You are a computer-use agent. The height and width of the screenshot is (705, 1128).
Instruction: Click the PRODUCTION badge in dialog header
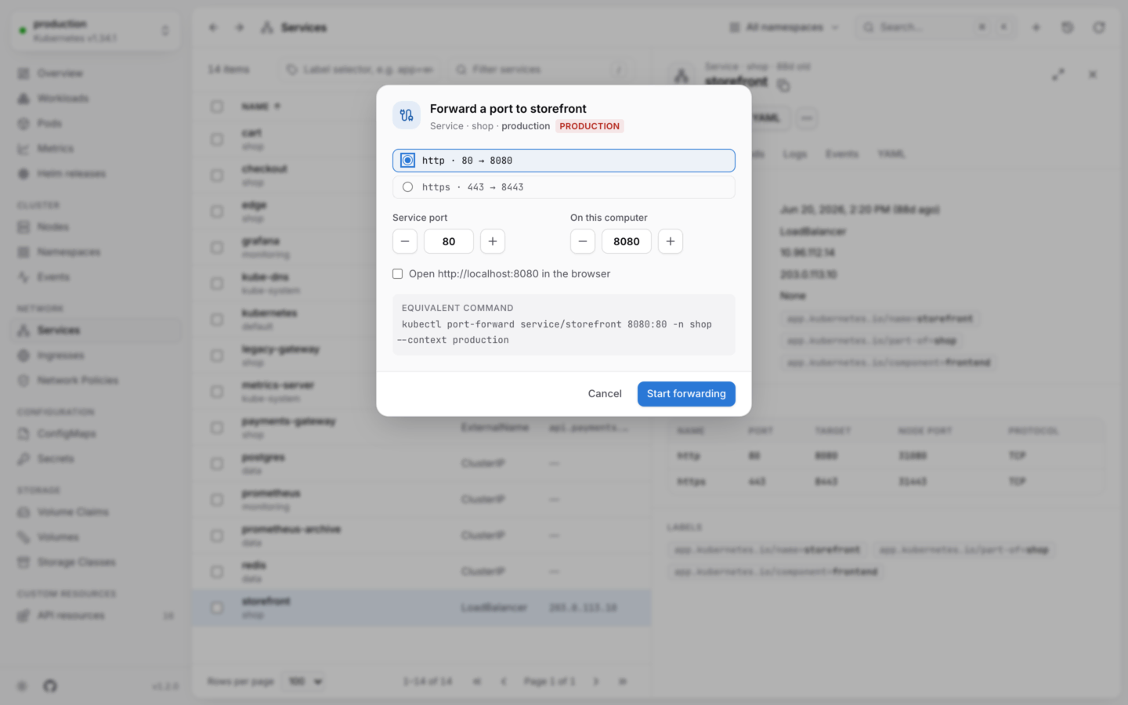click(x=590, y=126)
